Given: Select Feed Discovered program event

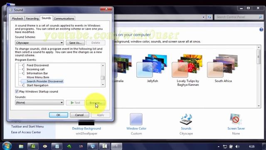Looking at the screenshot, I should pyautogui.click(x=38, y=65).
